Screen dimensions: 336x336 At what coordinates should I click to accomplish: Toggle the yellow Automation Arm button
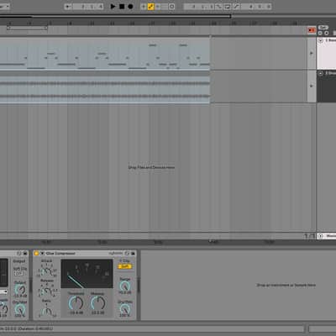(x=151, y=7)
